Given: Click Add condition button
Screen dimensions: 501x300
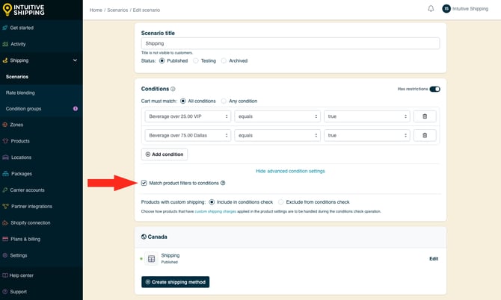Looking at the screenshot, I should tap(165, 154).
